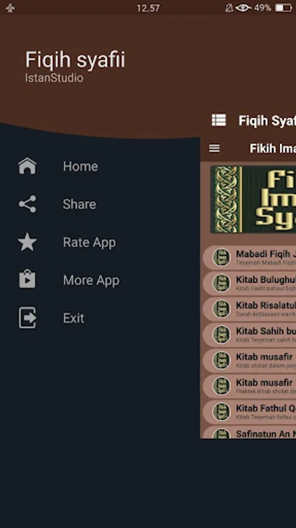The width and height of the screenshot is (296, 528).
Task: Tap the round emblem next to Mabadi Fiqih
Action: tap(222, 258)
